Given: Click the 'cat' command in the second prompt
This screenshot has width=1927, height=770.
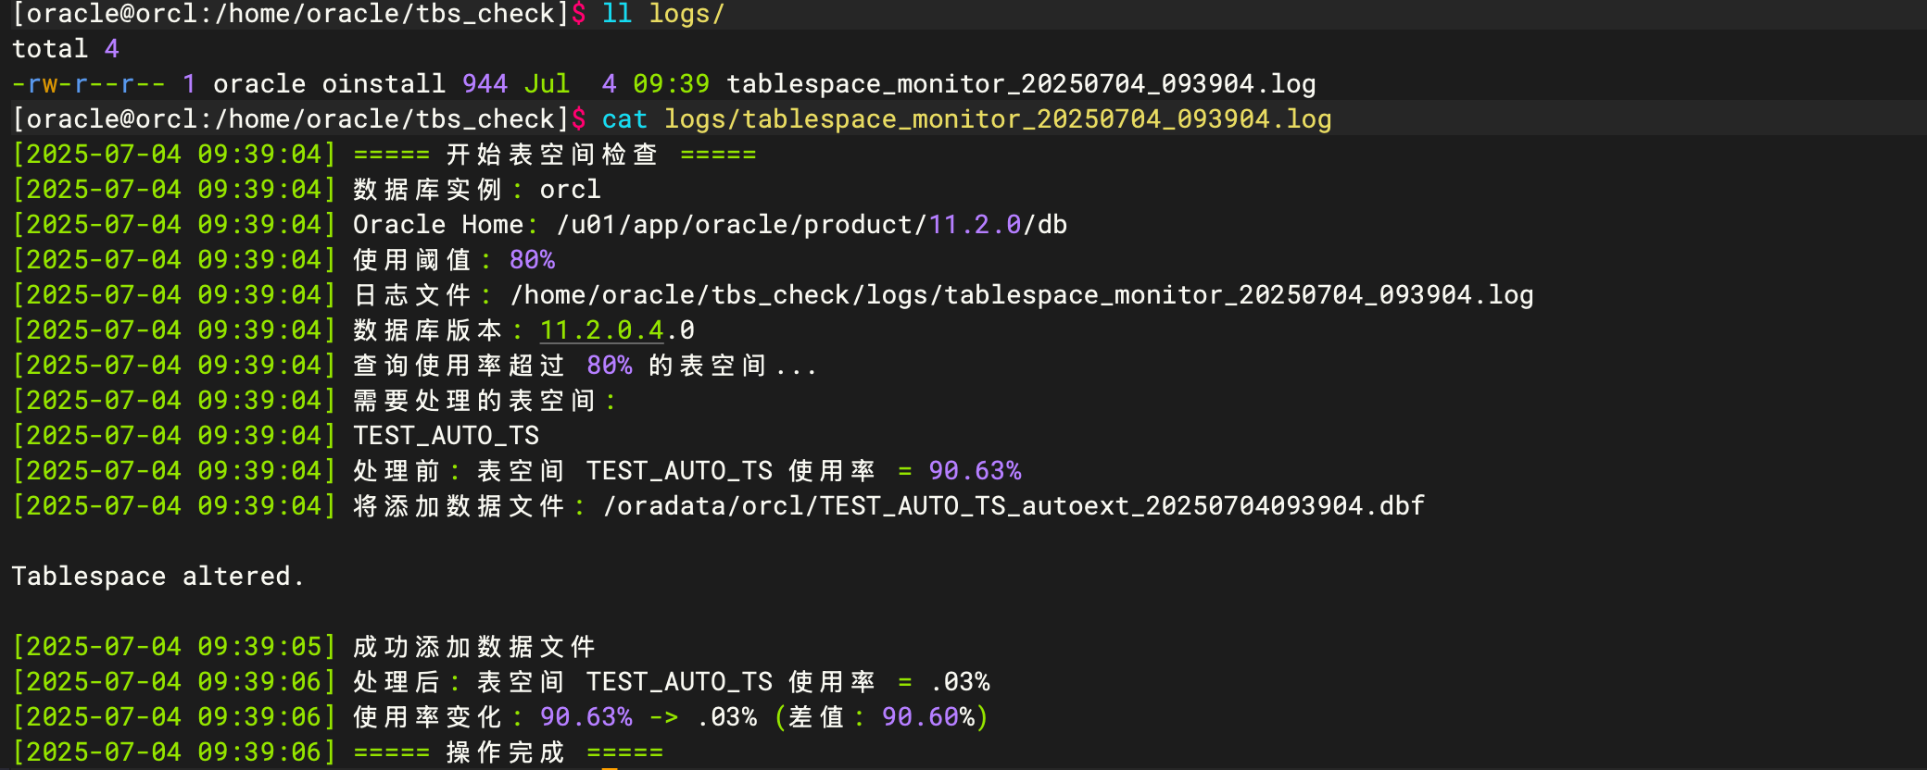Looking at the screenshot, I should click(x=624, y=119).
